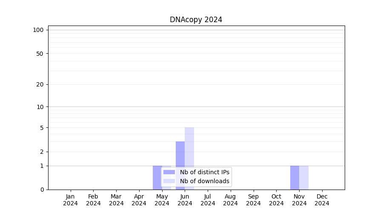This screenshot has width=383, height=213.
Task: Click the Dec 2024 x-axis label
Action: pos(322,200)
